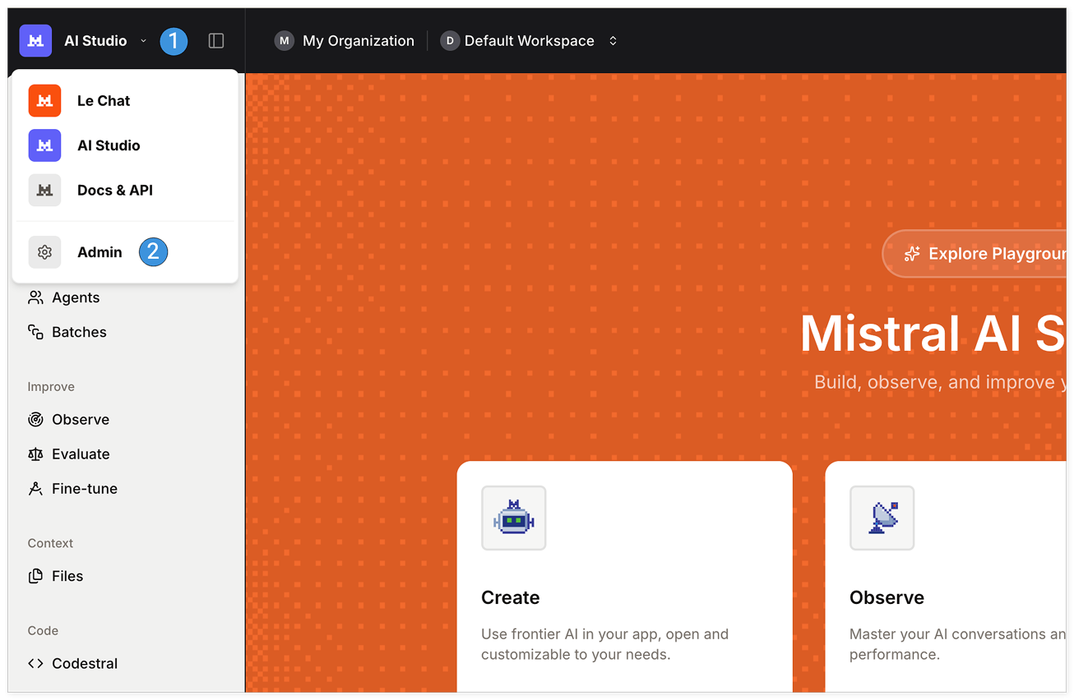
Task: Click the robot icon on Create card
Action: click(x=514, y=518)
